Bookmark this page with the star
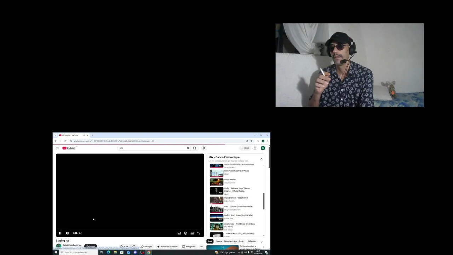Screen dimensions: 453x255 click(x=251, y=141)
